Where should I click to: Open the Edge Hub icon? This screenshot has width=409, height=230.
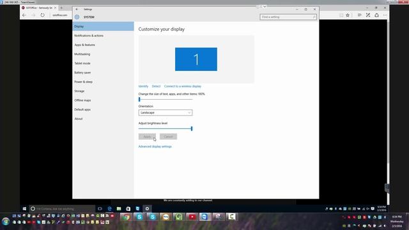[x=359, y=15]
